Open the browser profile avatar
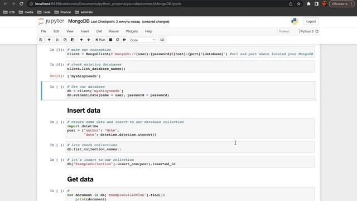The image size is (357, 201). [325, 4]
